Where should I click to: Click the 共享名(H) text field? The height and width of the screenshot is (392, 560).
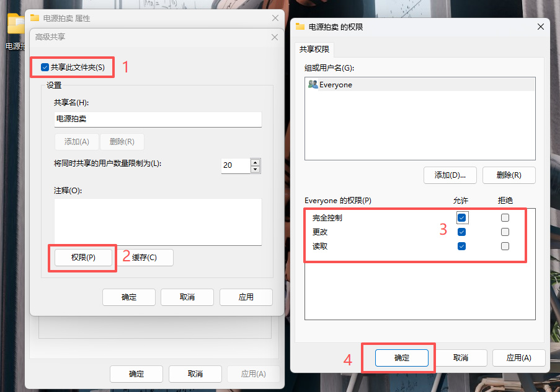(158, 119)
